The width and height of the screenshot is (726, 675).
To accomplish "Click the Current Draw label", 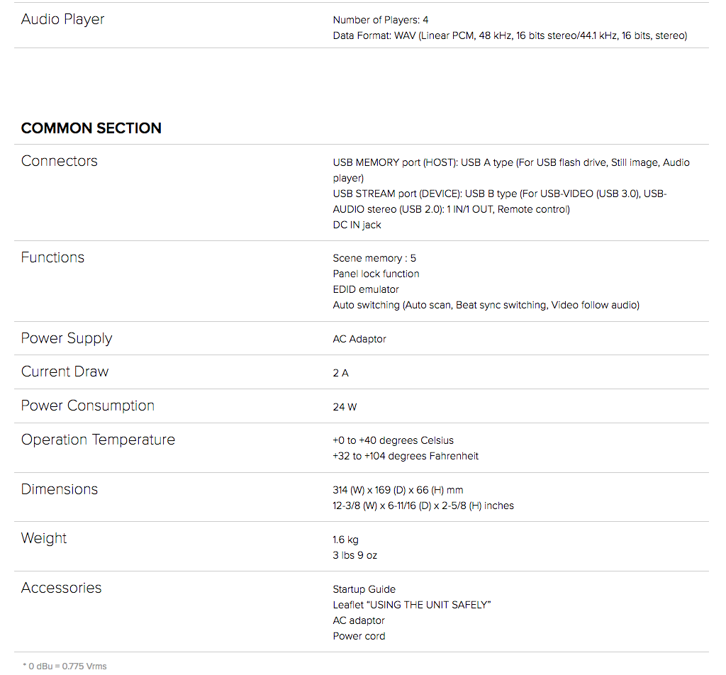I will 65,372.
